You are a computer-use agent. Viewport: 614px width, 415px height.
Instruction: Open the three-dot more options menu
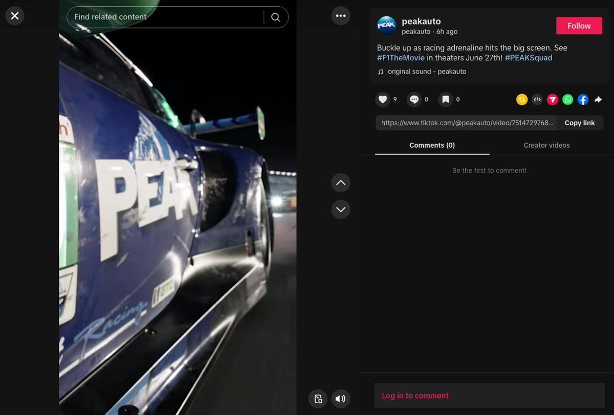[x=341, y=16]
